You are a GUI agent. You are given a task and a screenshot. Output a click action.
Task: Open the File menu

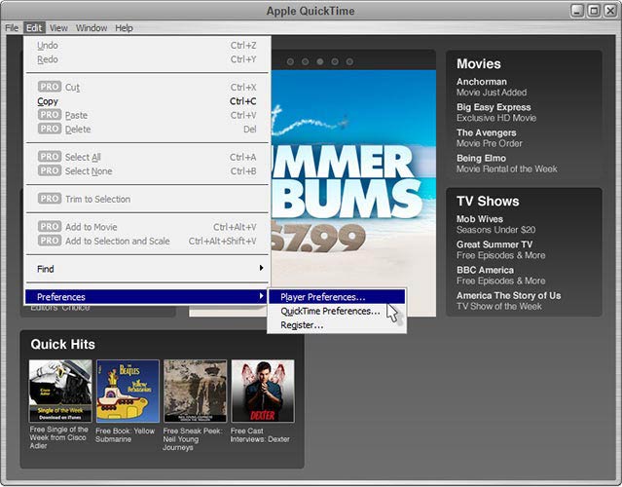pos(12,28)
